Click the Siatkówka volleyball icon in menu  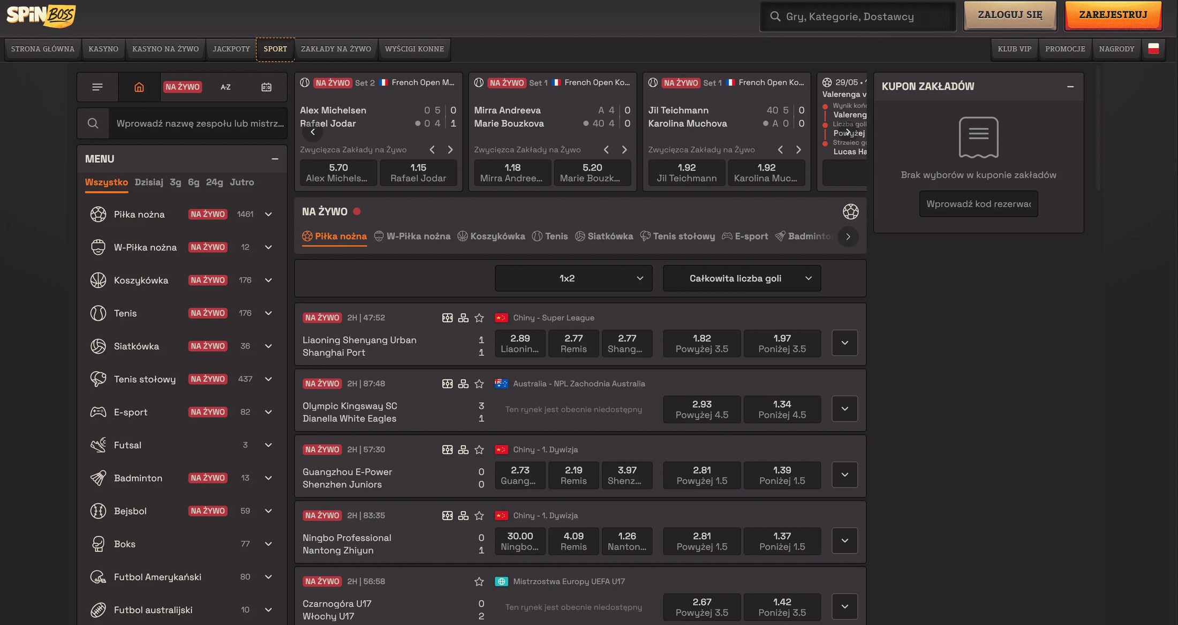pyautogui.click(x=98, y=346)
